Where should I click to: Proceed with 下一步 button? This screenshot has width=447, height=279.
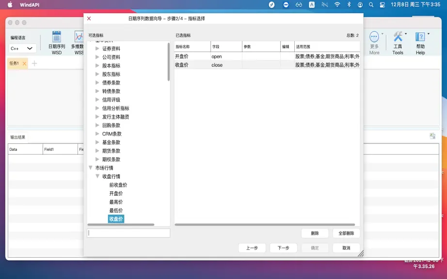point(283,248)
